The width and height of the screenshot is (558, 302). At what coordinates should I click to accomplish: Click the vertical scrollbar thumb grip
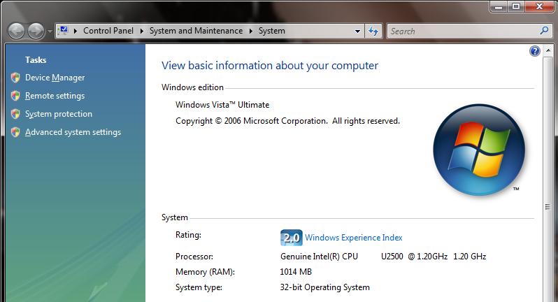[548, 207]
